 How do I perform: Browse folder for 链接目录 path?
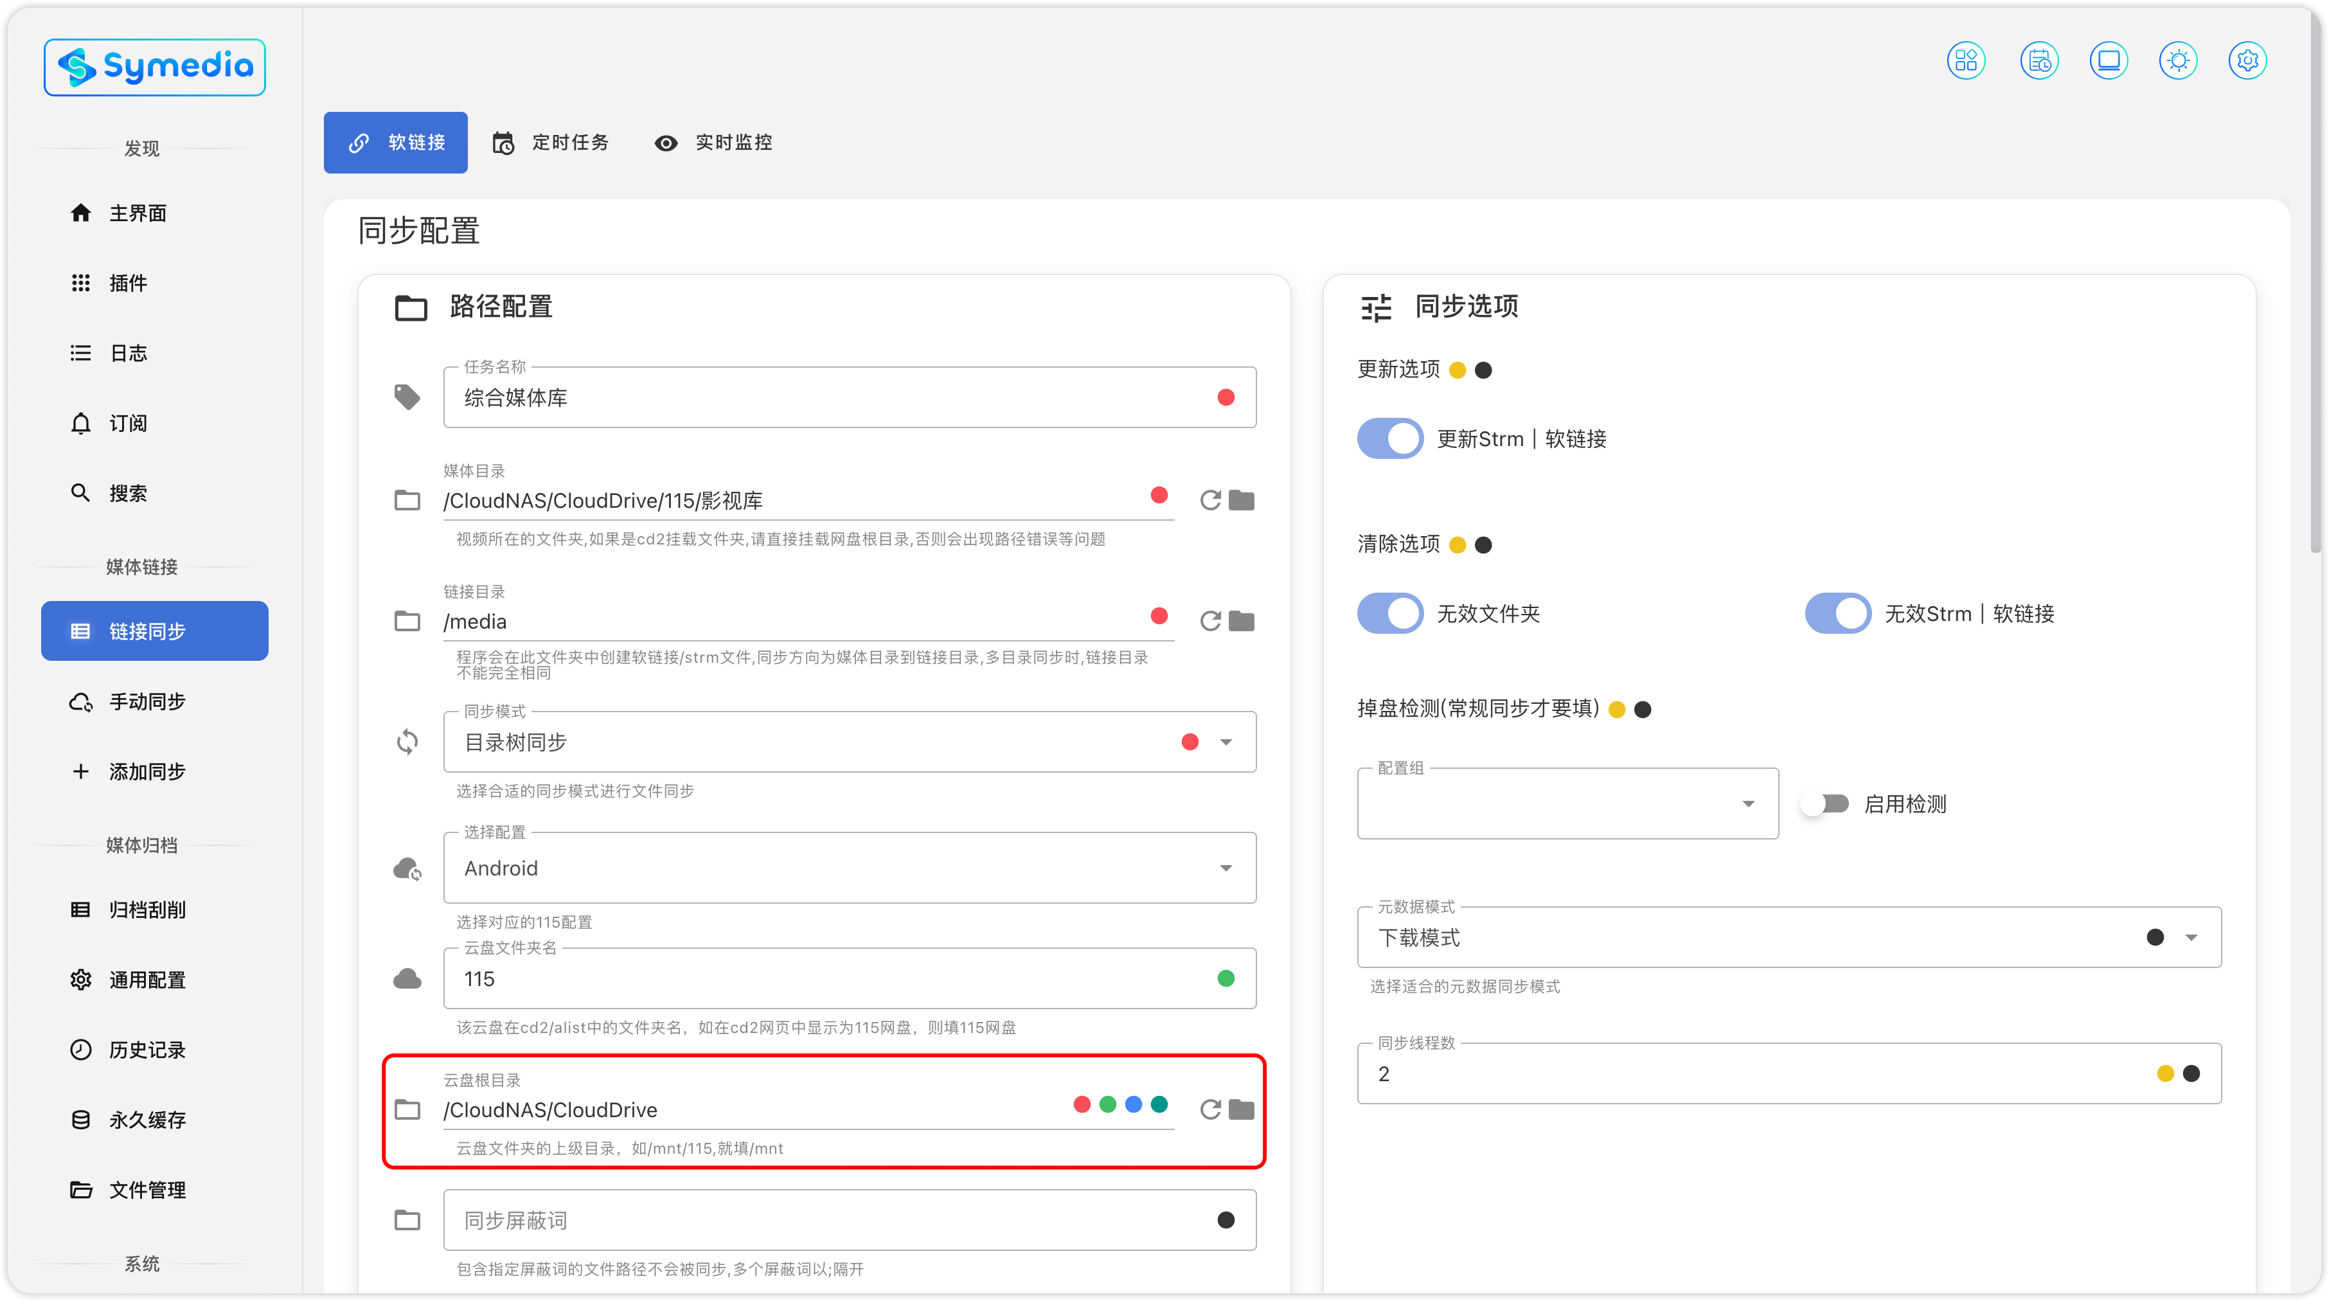point(1242,621)
